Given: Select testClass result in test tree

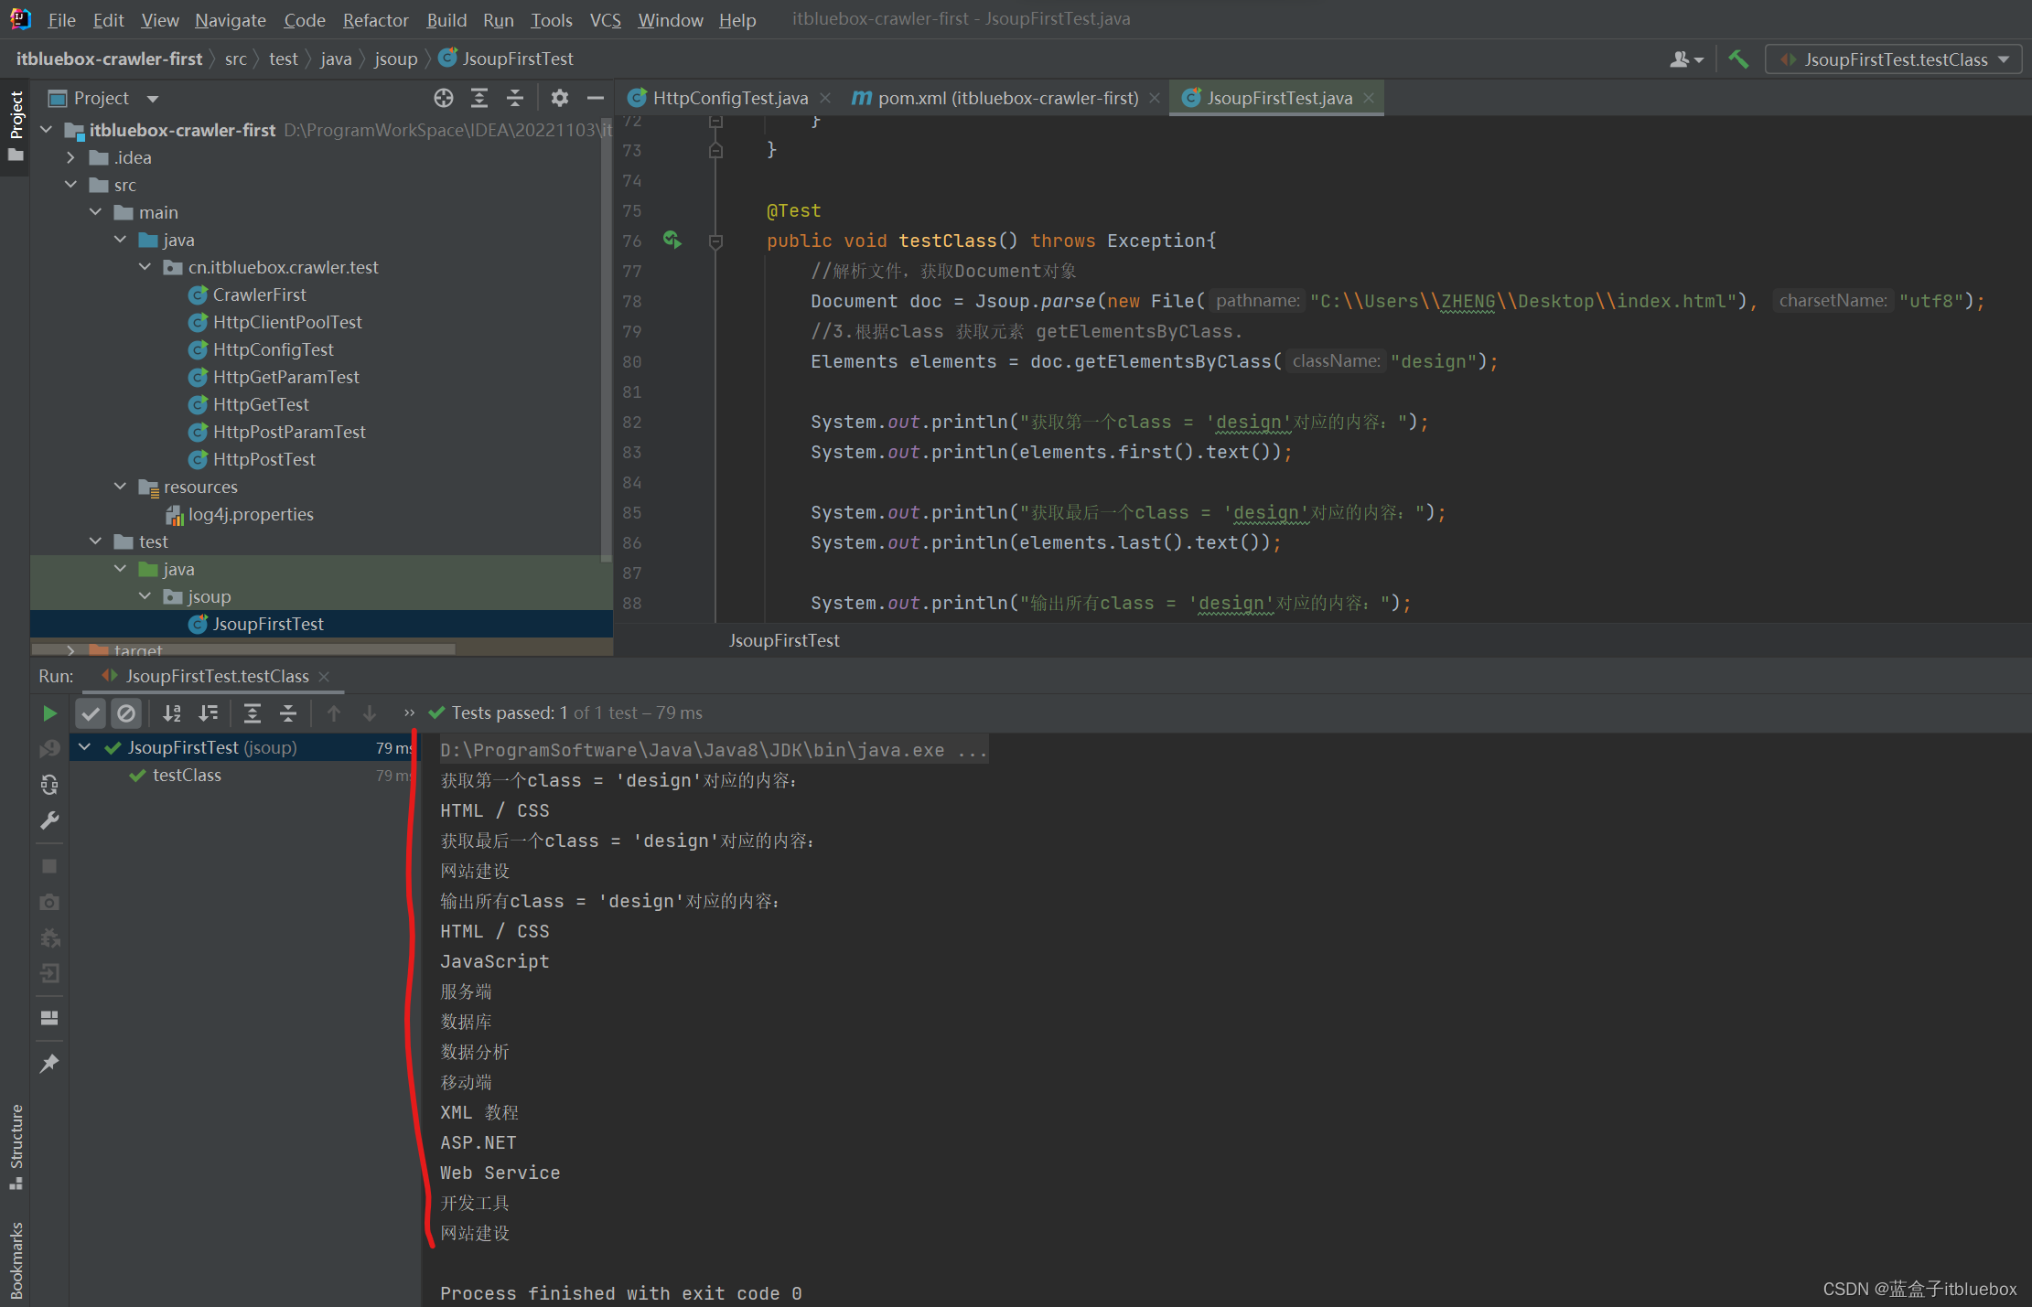Looking at the screenshot, I should click(x=187, y=776).
